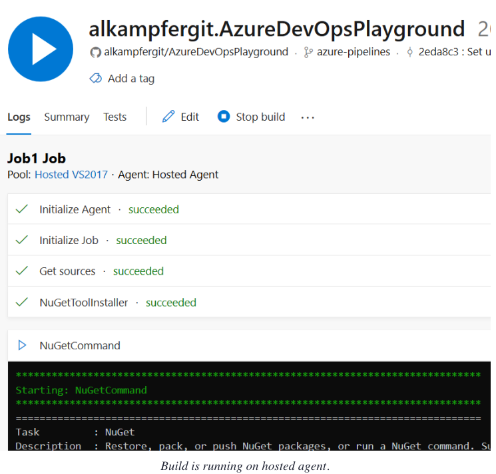Switch to the Summary tab
The image size is (496, 474).
(x=67, y=117)
